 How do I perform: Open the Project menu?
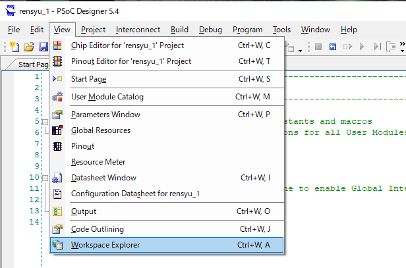pos(93,30)
